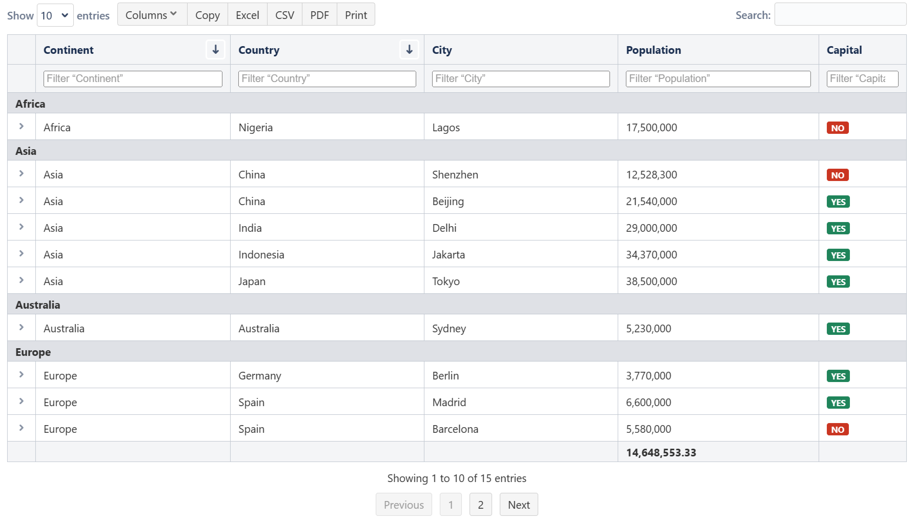This screenshot has width=914, height=520.
Task: Go to page 2 of results
Action: pos(480,505)
